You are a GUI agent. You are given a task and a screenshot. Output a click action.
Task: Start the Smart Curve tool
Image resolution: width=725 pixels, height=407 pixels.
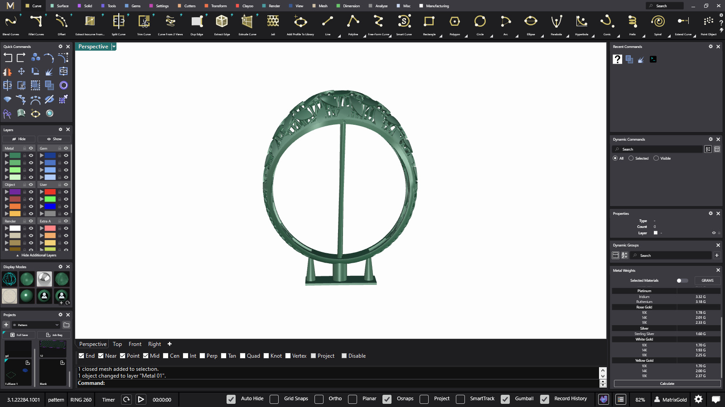tap(404, 25)
